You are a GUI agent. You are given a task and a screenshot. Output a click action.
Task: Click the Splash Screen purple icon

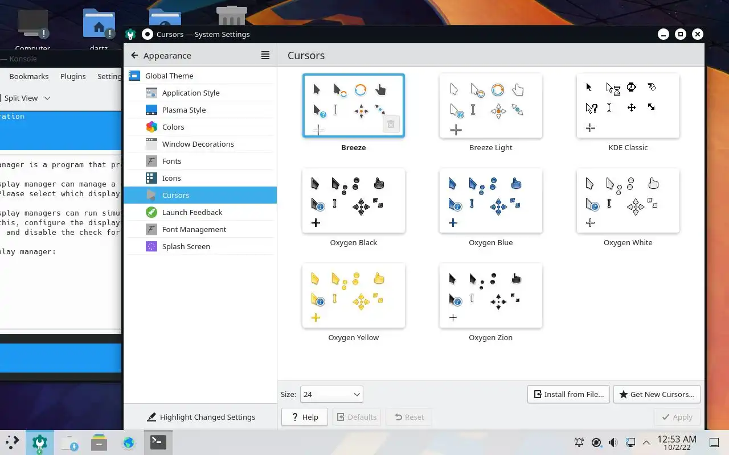point(151,246)
